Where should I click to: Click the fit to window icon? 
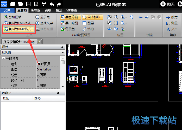pos(116,23)
